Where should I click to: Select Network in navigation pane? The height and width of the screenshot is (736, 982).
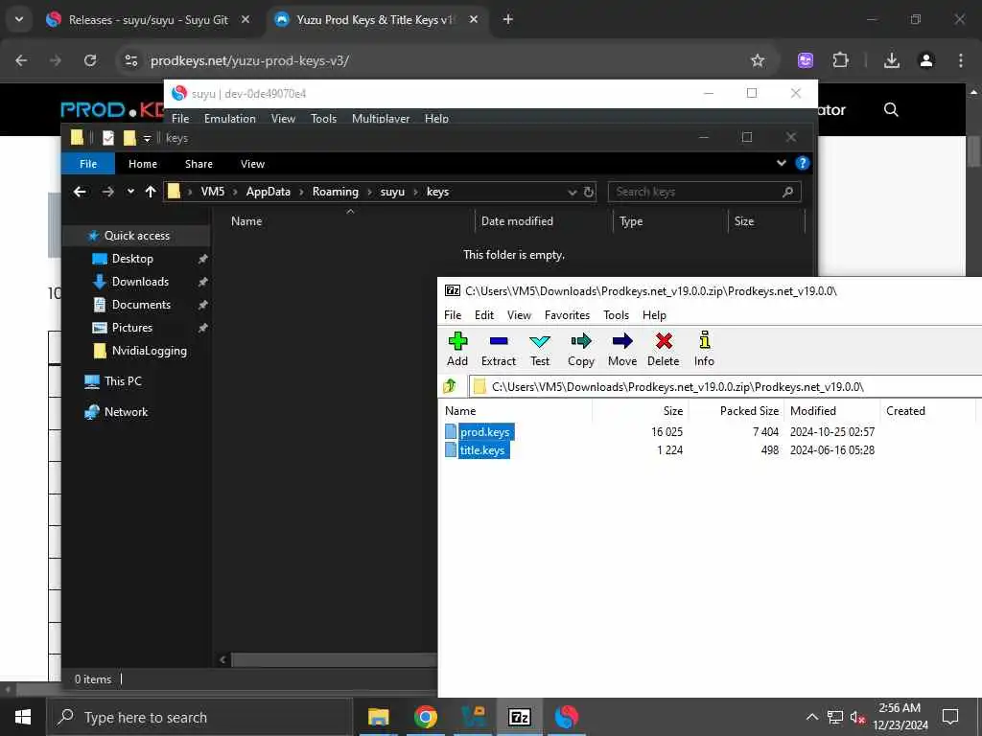[126, 412]
